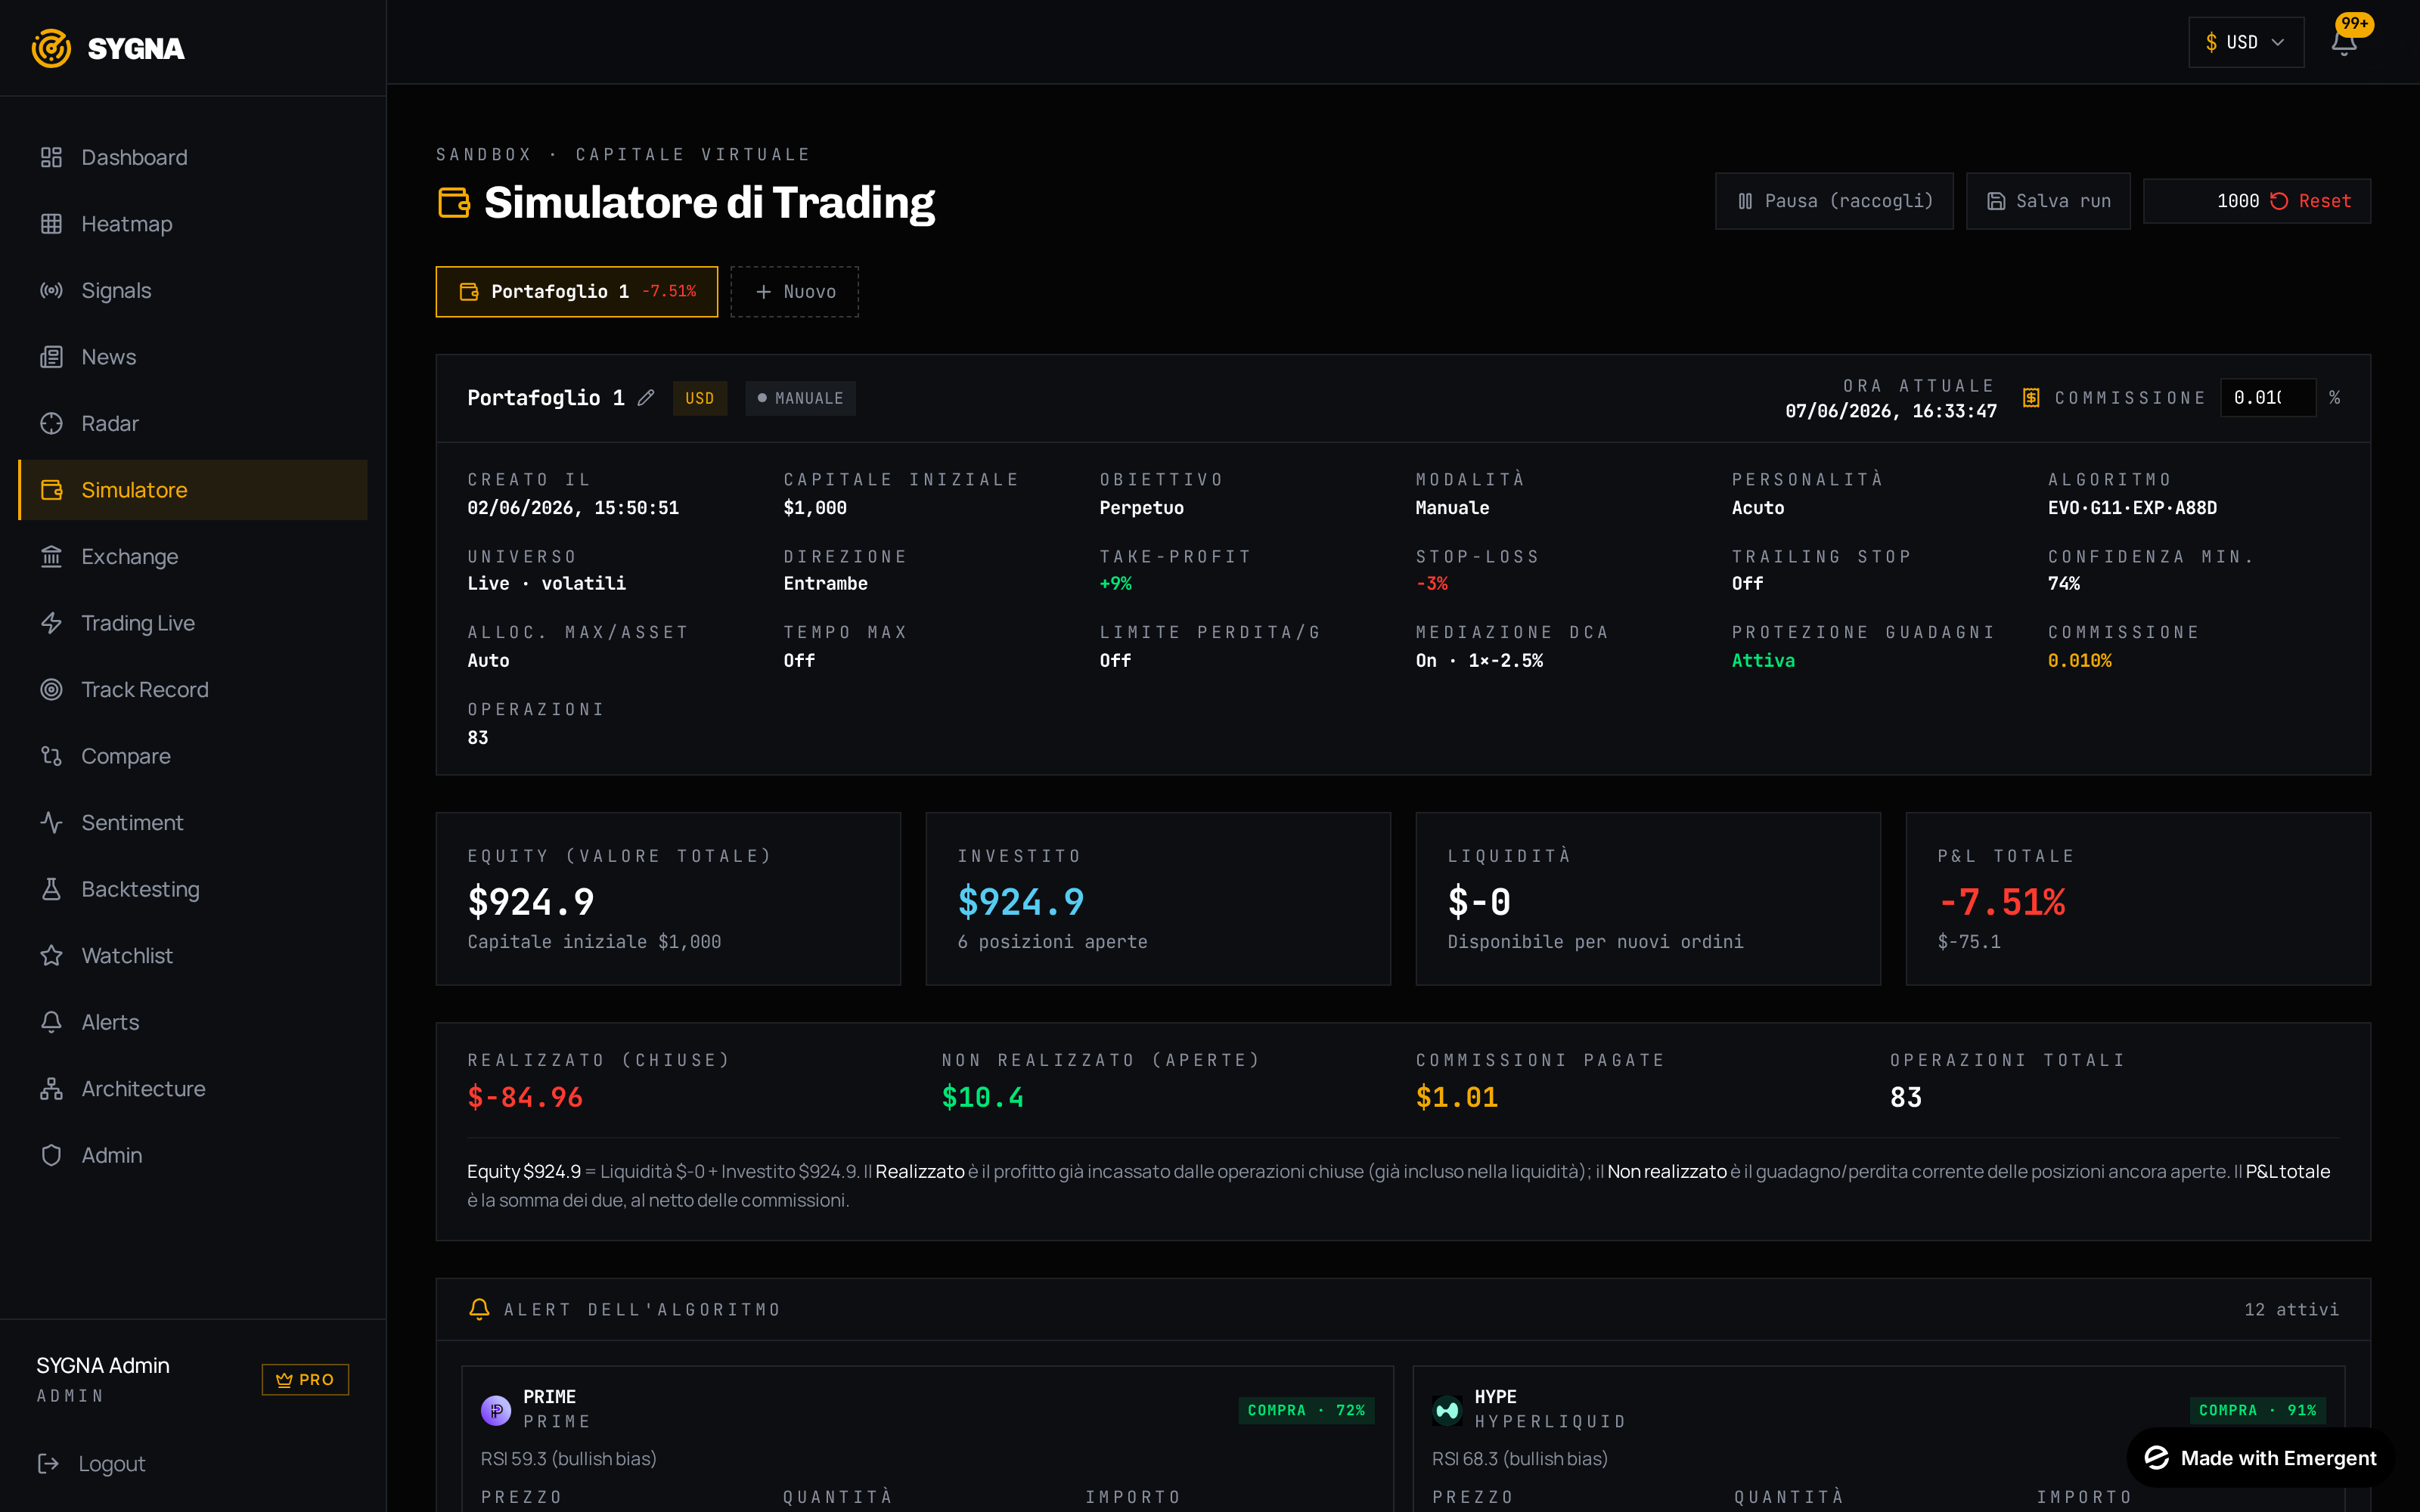Click the USD badge beside Portafoglio 1
The image size is (2420, 1512).
tap(699, 398)
